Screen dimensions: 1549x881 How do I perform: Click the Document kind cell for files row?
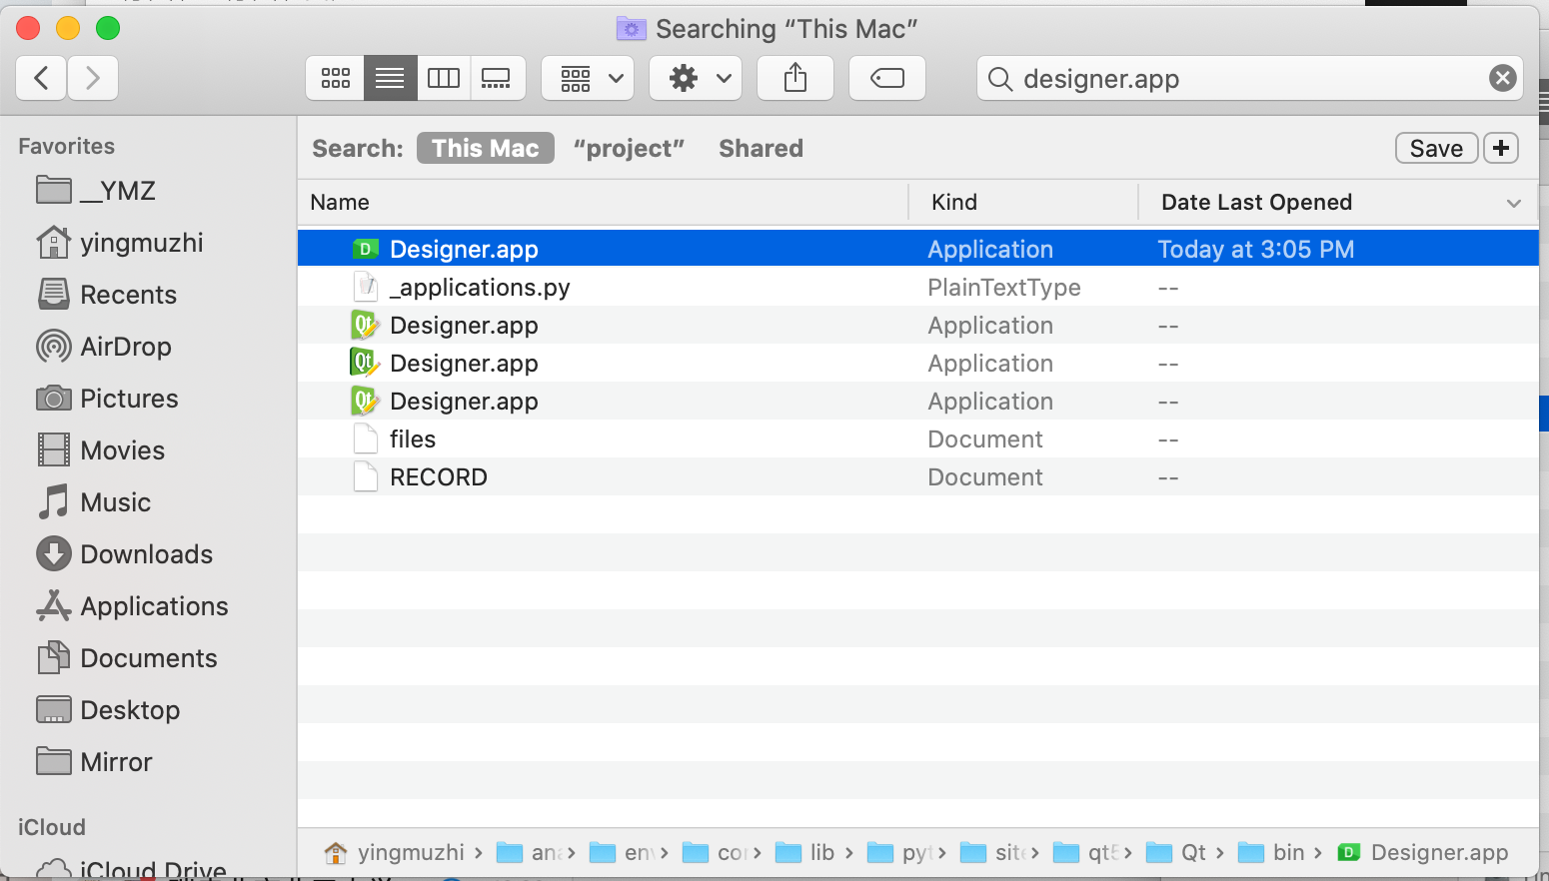(985, 439)
